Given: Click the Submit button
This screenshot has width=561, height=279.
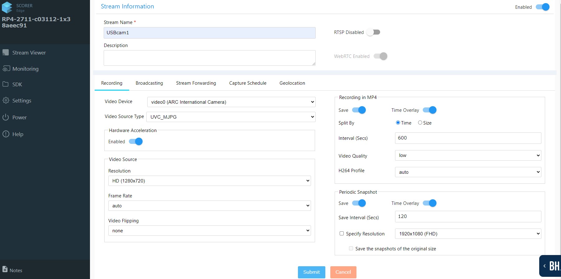Looking at the screenshot, I should click(311, 272).
